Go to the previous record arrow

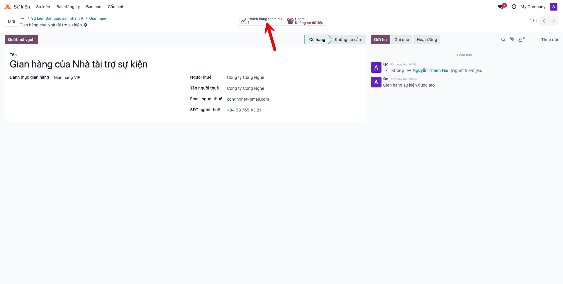(x=544, y=21)
